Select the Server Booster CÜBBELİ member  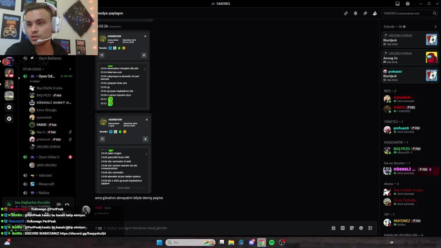pos(410,171)
